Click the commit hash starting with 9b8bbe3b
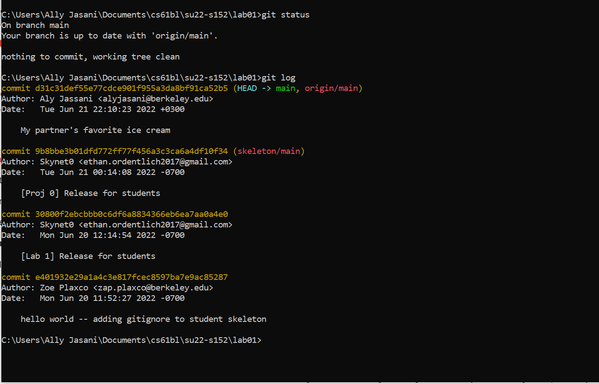Viewport: 599px width, 384px height. (131, 151)
